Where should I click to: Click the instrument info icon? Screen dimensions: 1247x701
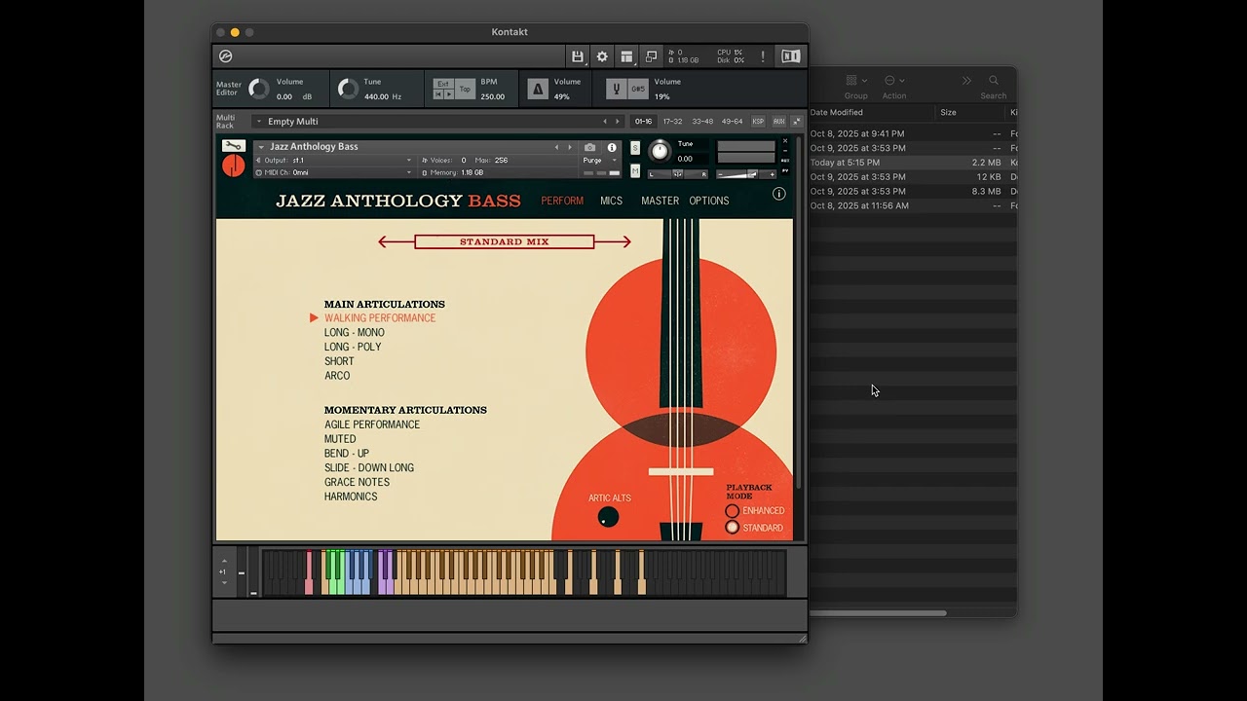click(x=612, y=147)
